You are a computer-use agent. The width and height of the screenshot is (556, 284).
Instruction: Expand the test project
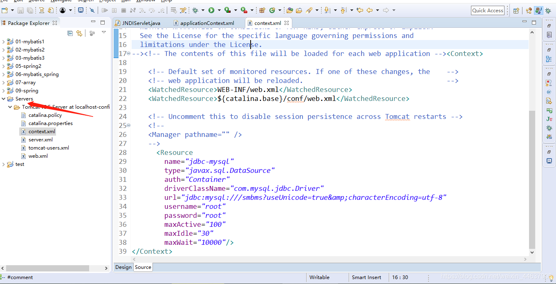[4, 164]
